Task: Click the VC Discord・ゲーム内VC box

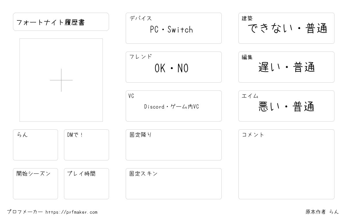Action: tap(174, 106)
